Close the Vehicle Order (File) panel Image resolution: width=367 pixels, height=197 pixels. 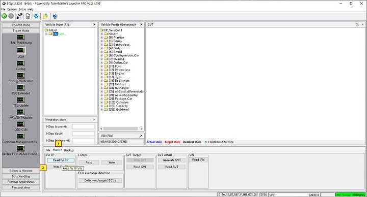coord(94,24)
